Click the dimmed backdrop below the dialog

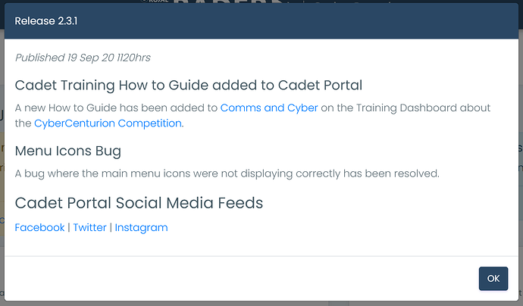[x=261, y=304]
